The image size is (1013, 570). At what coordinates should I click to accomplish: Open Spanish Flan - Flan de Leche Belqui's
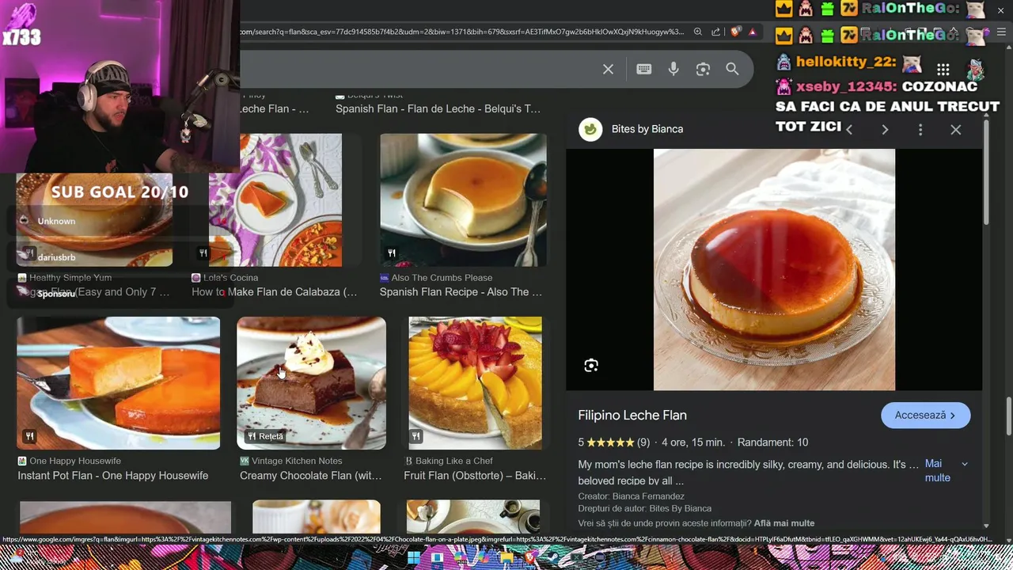[x=438, y=108]
